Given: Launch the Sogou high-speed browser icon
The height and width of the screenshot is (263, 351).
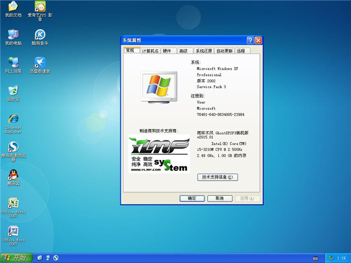Looking at the screenshot, I should (x=13, y=151).
